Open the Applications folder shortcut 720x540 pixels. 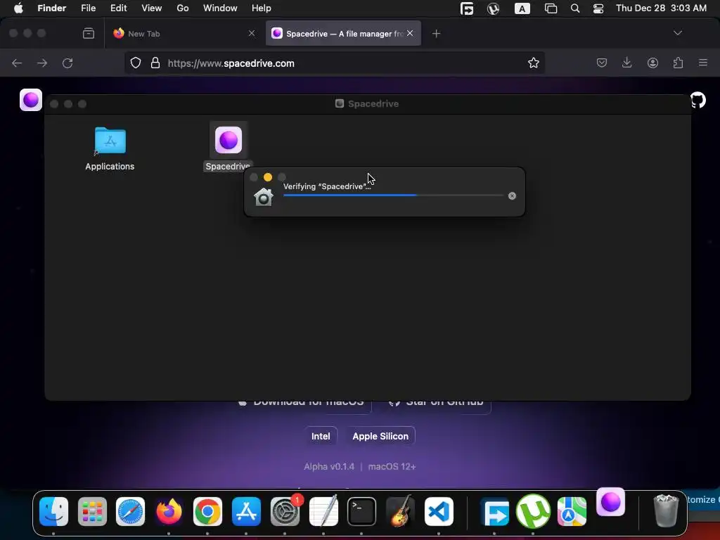click(110, 141)
